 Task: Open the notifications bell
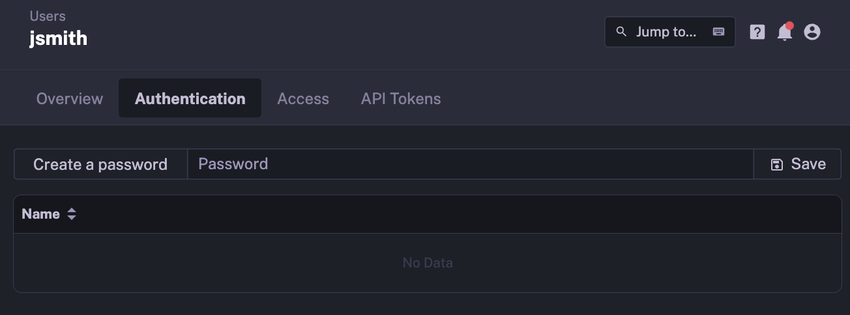pyautogui.click(x=784, y=33)
